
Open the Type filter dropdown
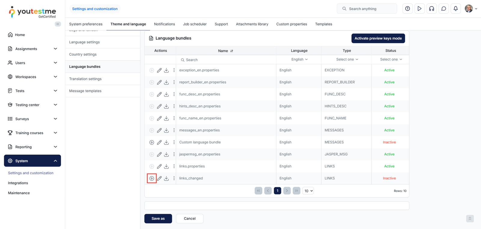point(347,59)
